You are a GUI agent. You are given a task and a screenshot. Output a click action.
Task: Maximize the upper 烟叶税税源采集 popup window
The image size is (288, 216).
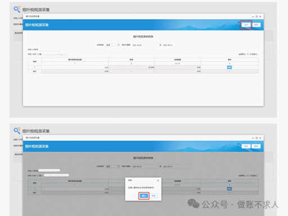coord(256,16)
